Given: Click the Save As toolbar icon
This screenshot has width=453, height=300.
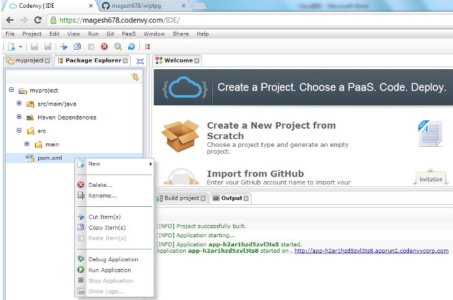Looking at the screenshot, I should click(48, 47).
